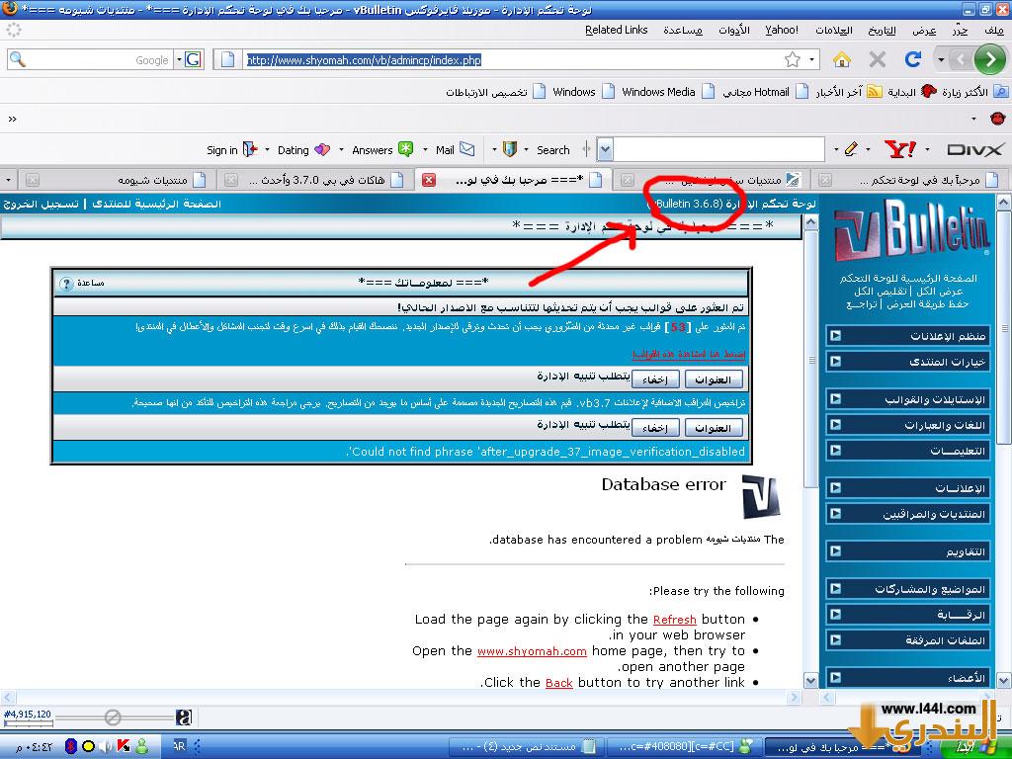This screenshot has height=759, width=1012.
Task: Open the تخصيص الارتباطات bookmark
Action: pyautogui.click(x=496, y=92)
